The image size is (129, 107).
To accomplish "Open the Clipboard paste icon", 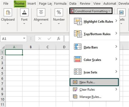I will click(8, 12).
